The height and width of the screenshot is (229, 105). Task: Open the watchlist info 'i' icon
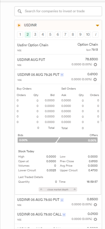tap(96, 35)
